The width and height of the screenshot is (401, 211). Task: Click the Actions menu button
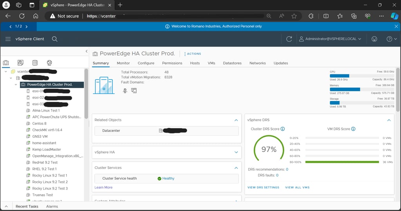(193, 54)
